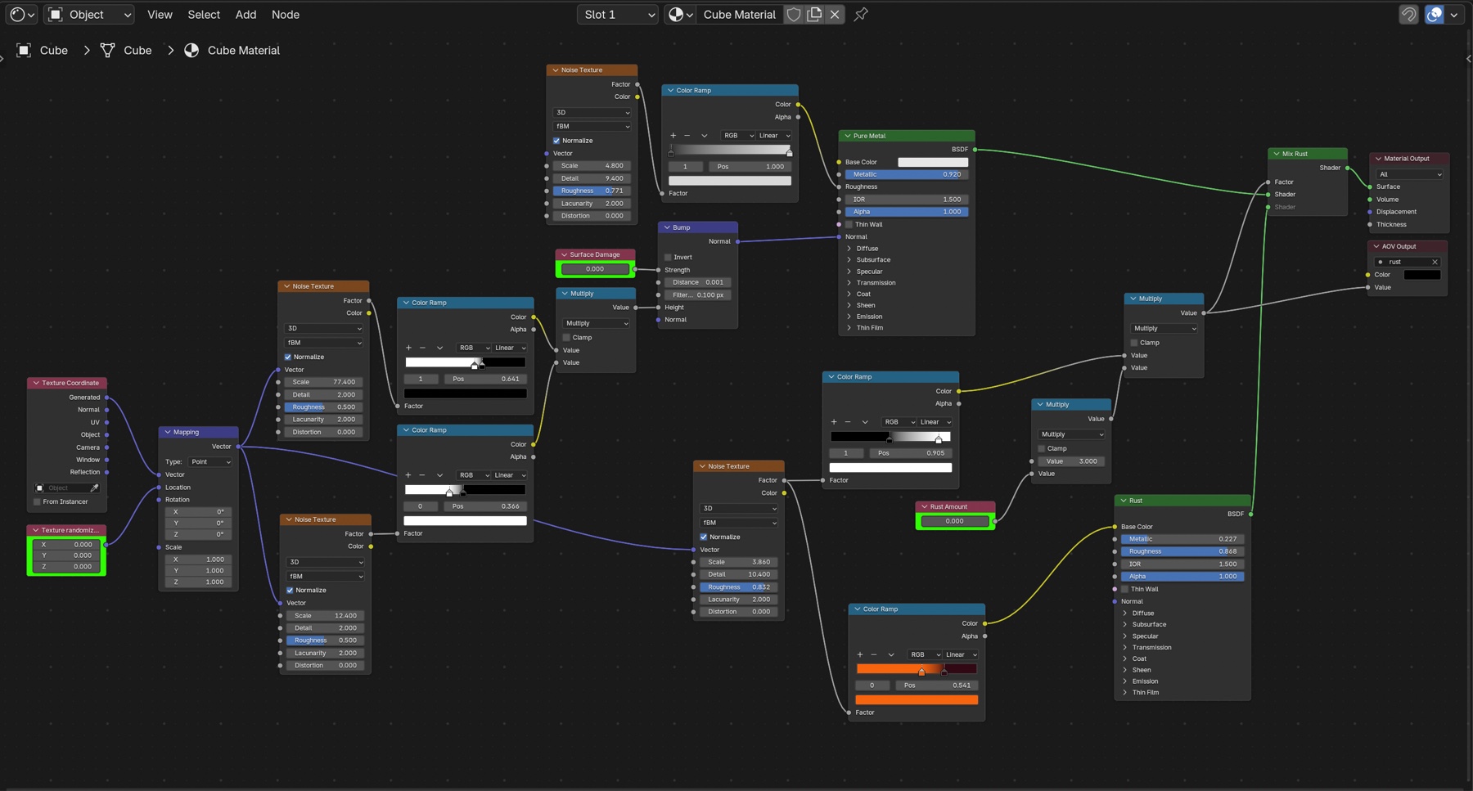Open Mapping node Type Point dropdown
The width and height of the screenshot is (1473, 791).
click(x=210, y=462)
